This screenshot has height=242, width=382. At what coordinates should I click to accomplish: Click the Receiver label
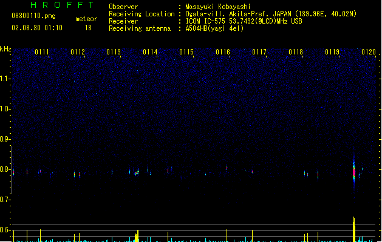pos(123,21)
